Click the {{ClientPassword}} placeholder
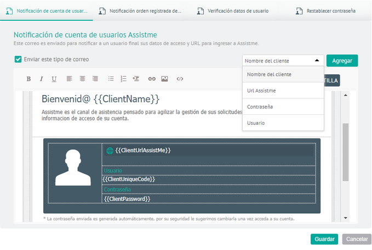The height and width of the screenshot is (250, 372). click(127, 199)
